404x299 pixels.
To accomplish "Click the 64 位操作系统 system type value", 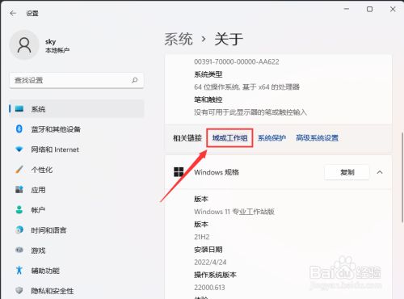I will 246,87.
